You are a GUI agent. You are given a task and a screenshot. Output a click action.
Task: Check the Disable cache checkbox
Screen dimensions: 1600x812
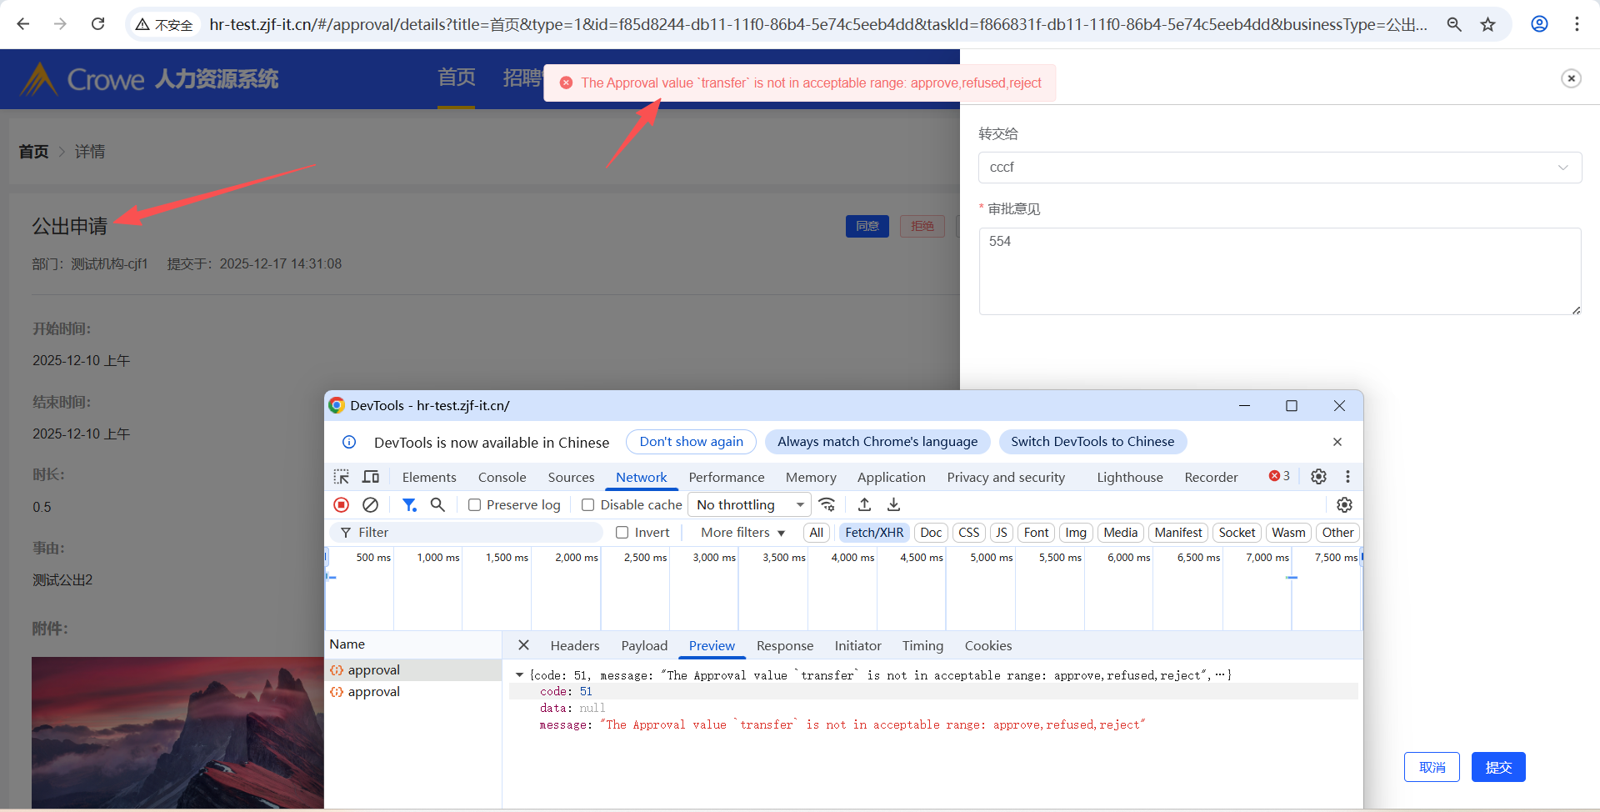click(588, 505)
